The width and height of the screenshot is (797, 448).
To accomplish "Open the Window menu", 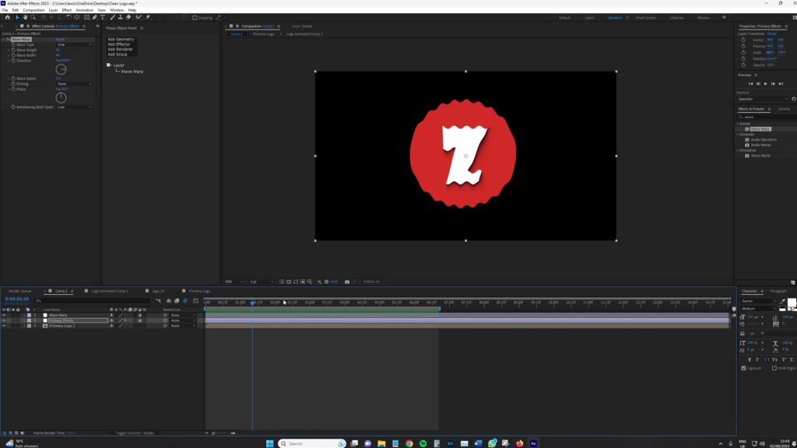I will point(117,10).
